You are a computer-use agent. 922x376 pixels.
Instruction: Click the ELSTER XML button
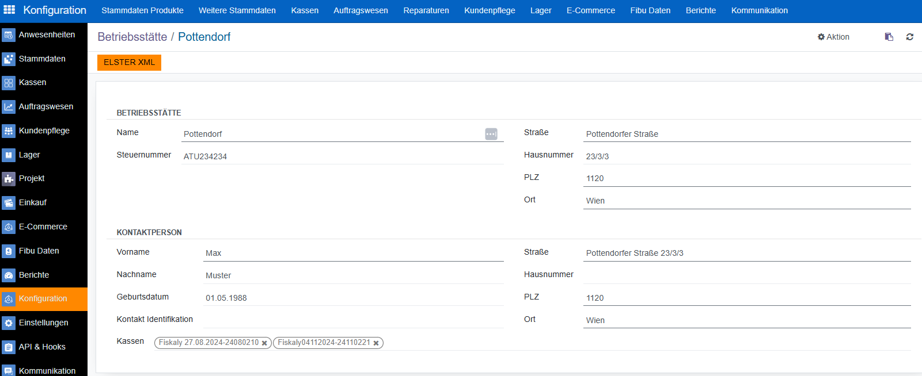pyautogui.click(x=129, y=62)
